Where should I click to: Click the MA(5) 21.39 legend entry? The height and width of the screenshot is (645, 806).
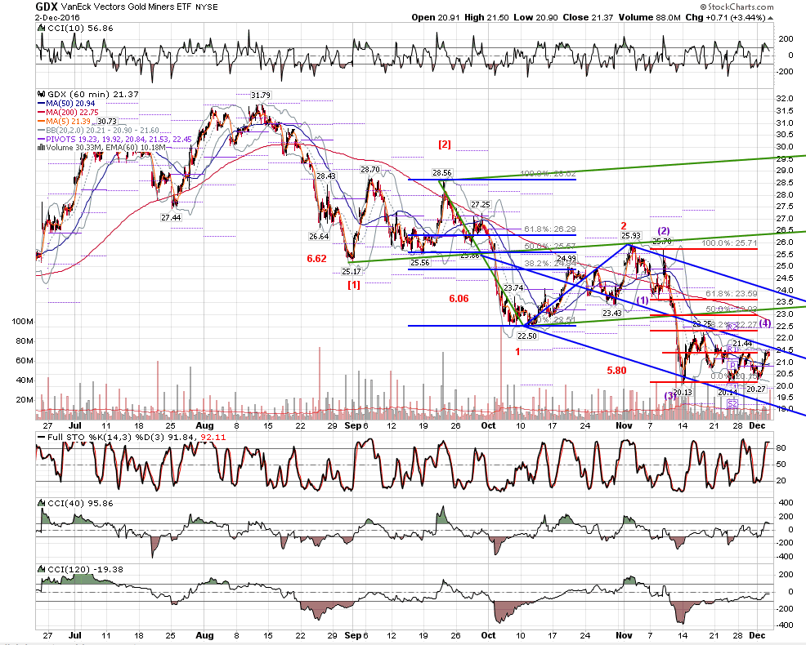[x=70, y=121]
